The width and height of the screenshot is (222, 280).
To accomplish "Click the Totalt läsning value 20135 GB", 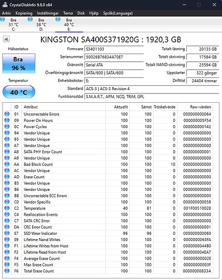I will [x=203, y=49].
